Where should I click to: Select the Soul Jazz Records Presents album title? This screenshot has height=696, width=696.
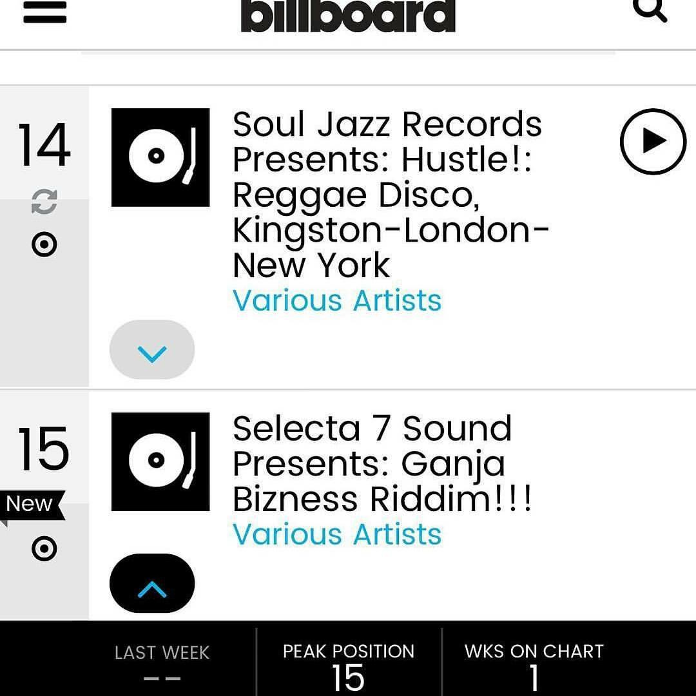tap(391, 195)
